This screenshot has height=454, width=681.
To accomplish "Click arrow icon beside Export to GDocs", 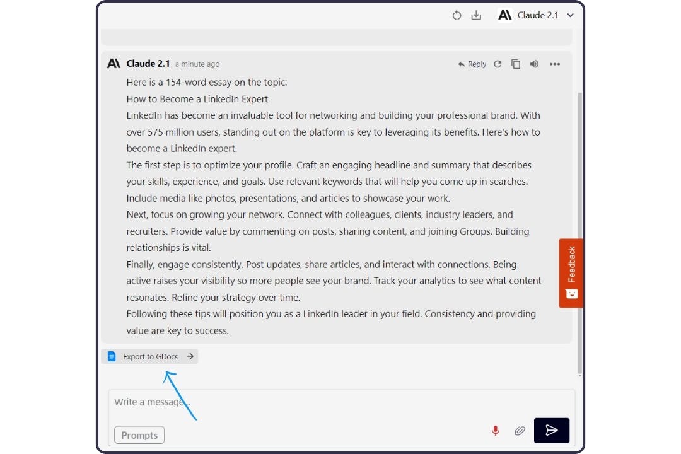I will [190, 356].
